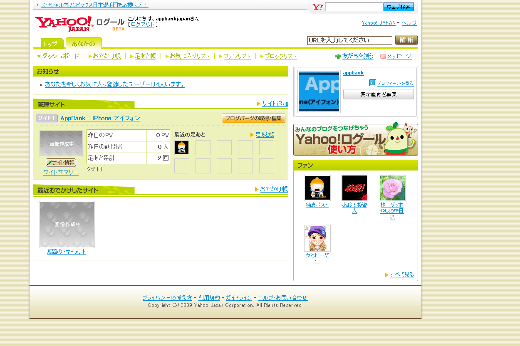Open the 無題のドキュメント site thumbnail
520x346 pixels.
pos(67,225)
